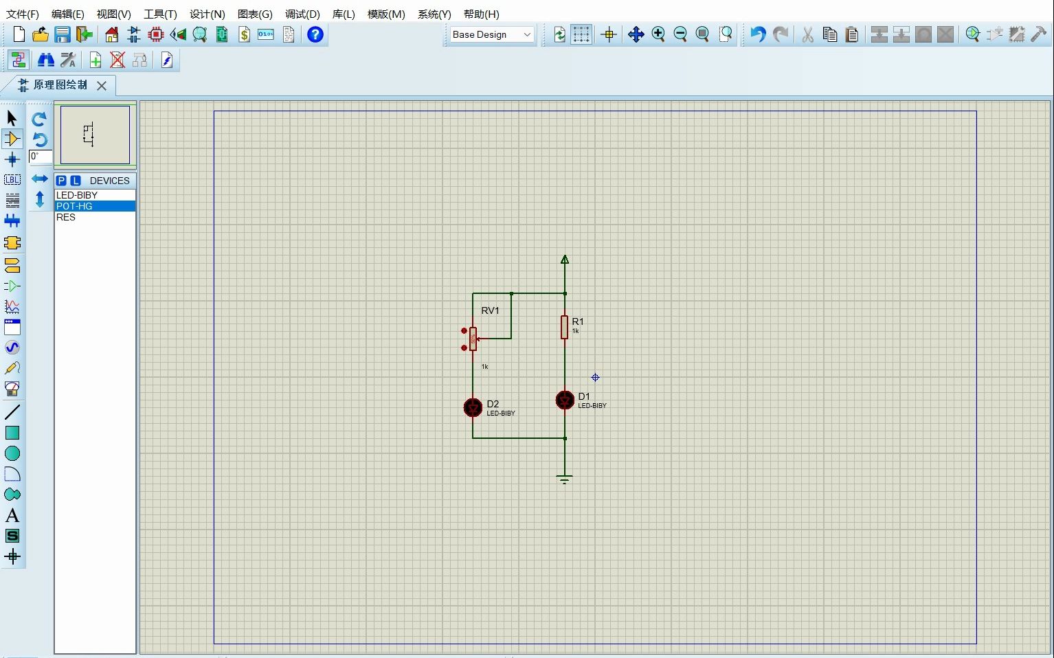Open the PCB Layout chip icon
1054x658 pixels.
(x=156, y=34)
